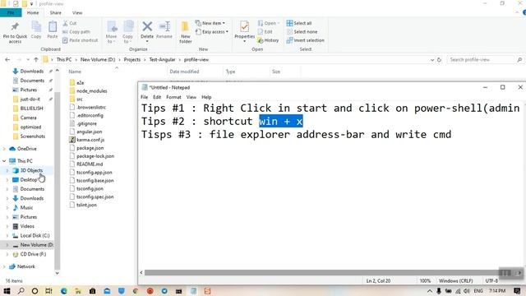Screen dimensions: 526x296
Task: Open Notepad Help menu
Action: pyautogui.click(x=206, y=97)
